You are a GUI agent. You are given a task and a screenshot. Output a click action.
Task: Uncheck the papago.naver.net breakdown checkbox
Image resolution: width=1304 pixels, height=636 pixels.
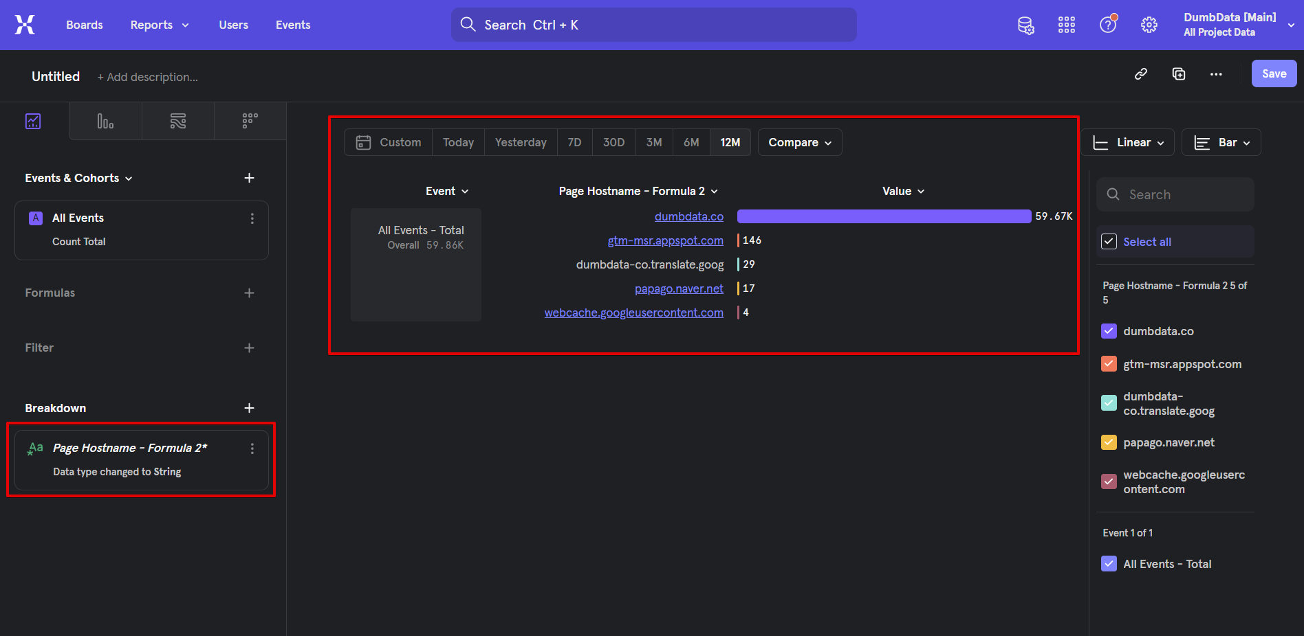[1109, 442]
